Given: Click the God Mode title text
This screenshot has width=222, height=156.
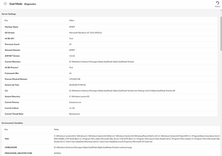Looking at the screenshot, I should pos(16,4).
